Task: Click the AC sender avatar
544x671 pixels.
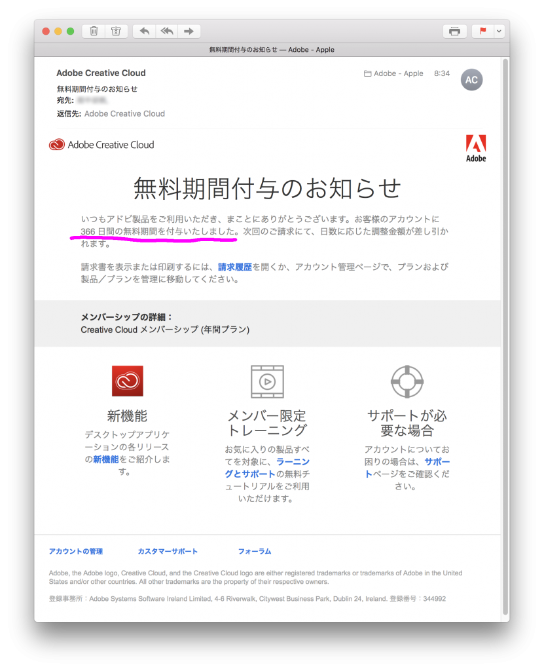Action: [471, 80]
